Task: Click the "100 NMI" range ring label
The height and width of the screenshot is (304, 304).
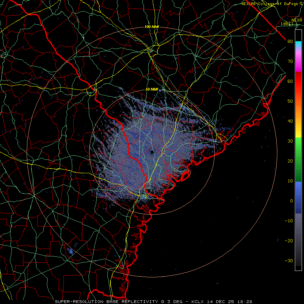Action: coord(152,27)
